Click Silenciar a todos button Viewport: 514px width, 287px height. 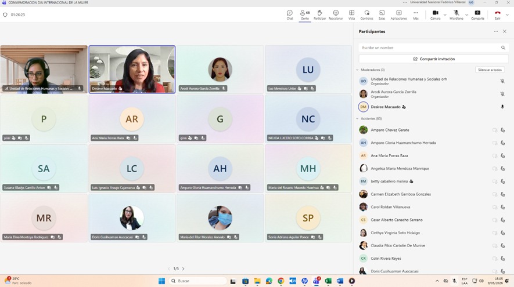pos(490,70)
